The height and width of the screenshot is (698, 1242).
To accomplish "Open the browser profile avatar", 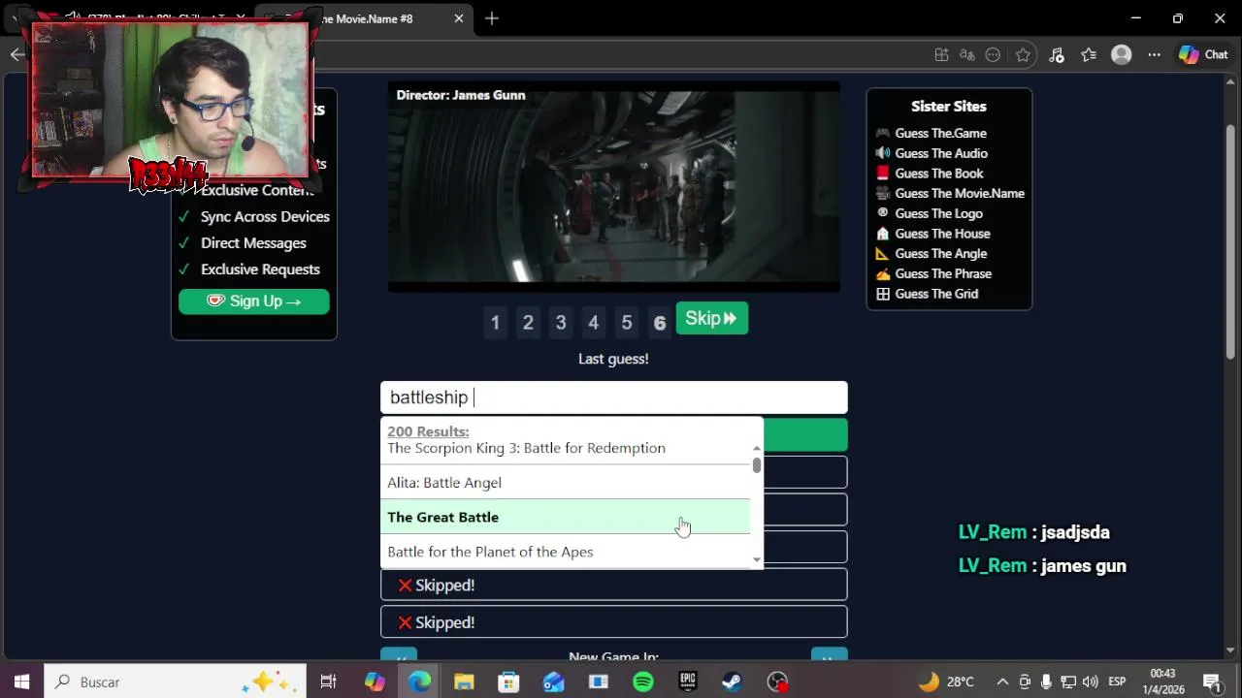I will click(x=1122, y=55).
